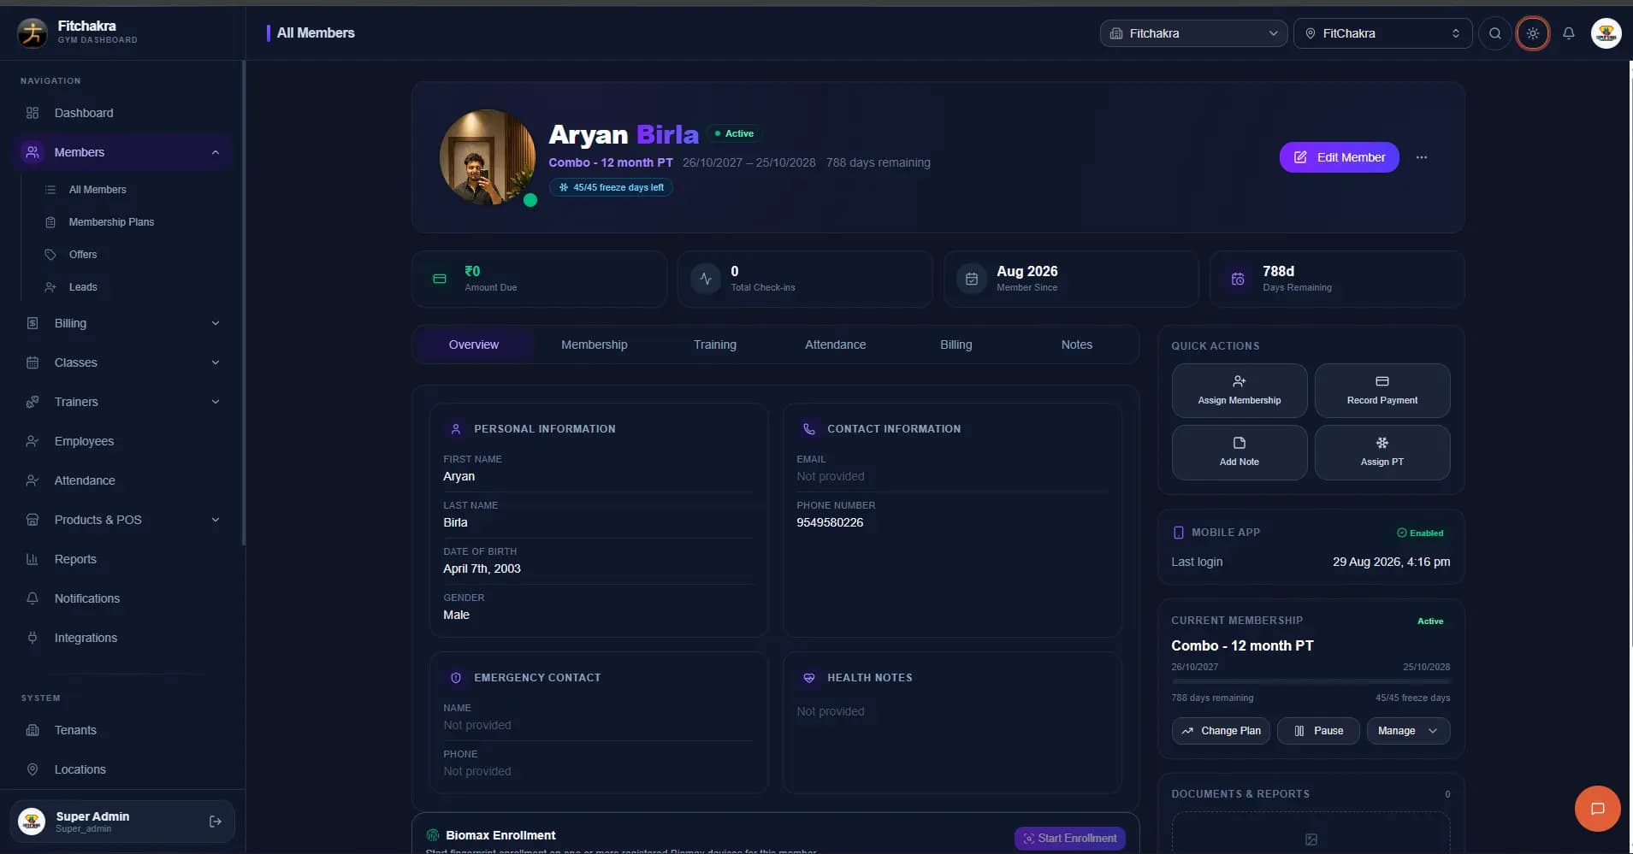Click the Fitchakra logo in sidebar header
The height and width of the screenshot is (854, 1633).
[33, 32]
